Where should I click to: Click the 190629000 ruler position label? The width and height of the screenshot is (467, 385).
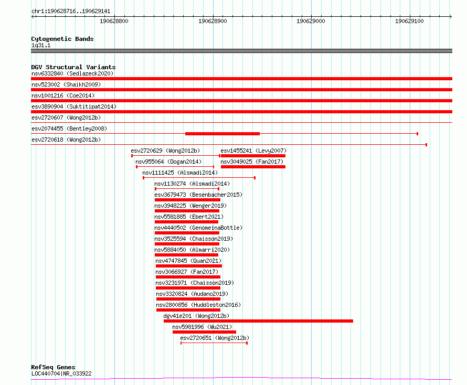point(311,21)
